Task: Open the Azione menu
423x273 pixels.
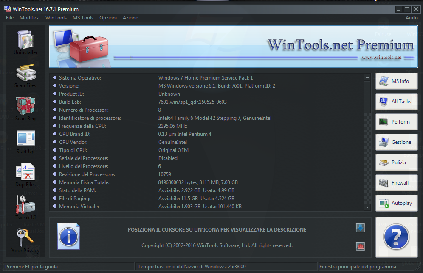Action: 130,18
